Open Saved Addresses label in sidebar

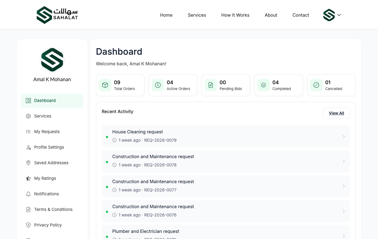(51, 163)
